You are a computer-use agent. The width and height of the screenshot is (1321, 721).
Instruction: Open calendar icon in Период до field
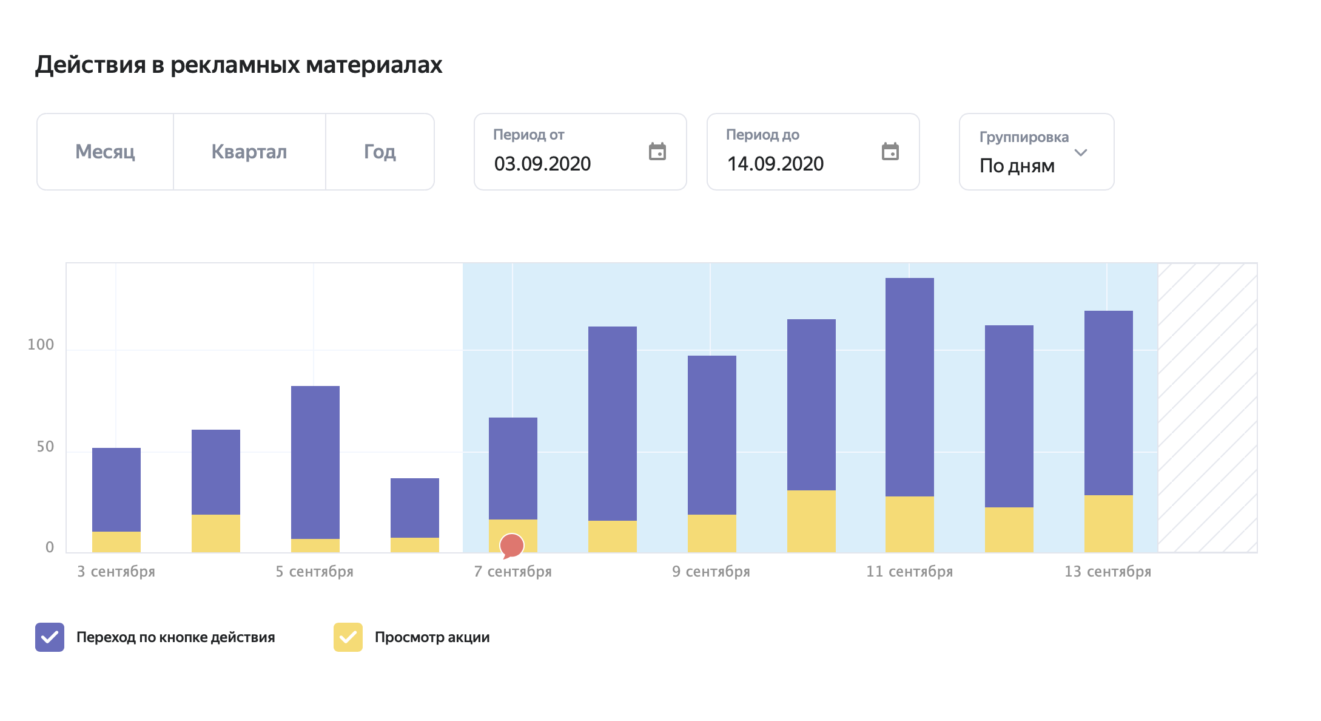click(x=890, y=152)
